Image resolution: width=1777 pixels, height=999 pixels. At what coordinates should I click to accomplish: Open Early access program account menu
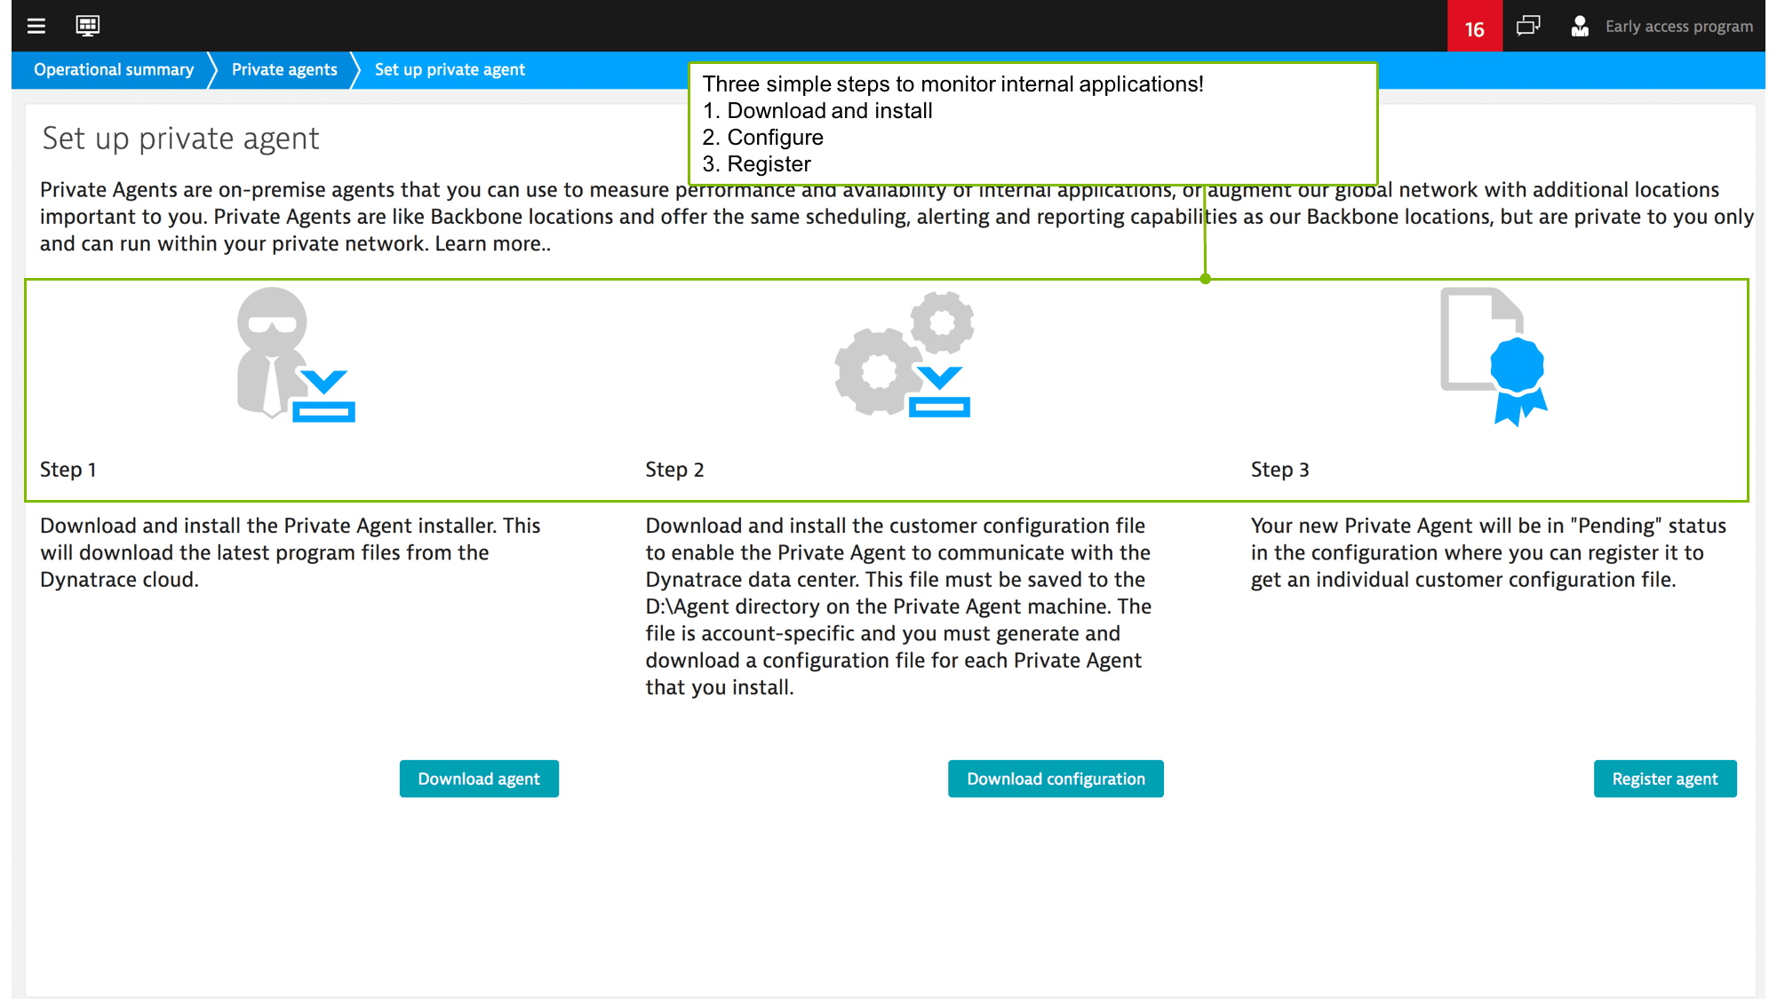(x=1678, y=27)
